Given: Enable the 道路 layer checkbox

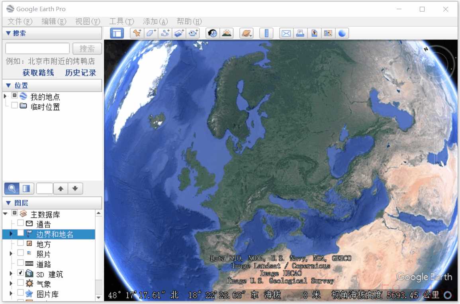Looking at the screenshot, I should (x=21, y=263).
